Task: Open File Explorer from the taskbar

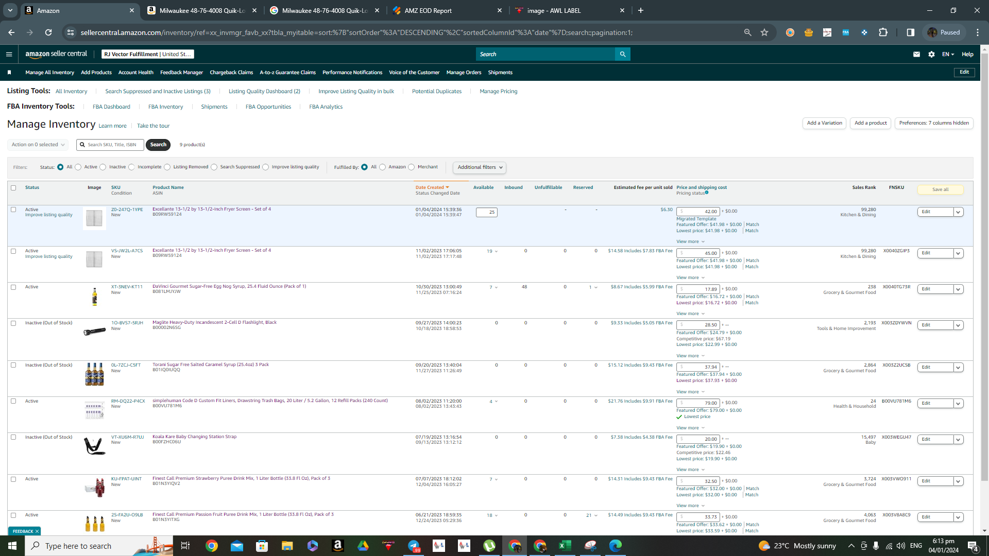Action: pyautogui.click(x=287, y=546)
